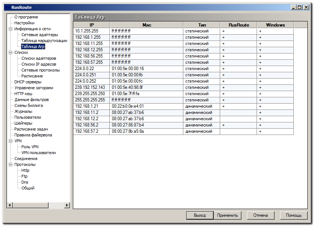
Task: Open Расписание задач tree item
Action: pyautogui.click(x=31, y=129)
